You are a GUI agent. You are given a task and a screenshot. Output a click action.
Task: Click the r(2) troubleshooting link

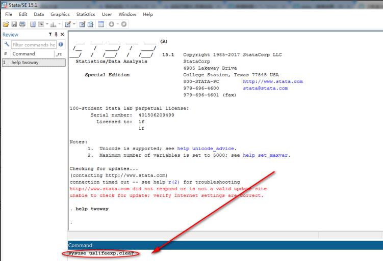[x=174, y=182]
